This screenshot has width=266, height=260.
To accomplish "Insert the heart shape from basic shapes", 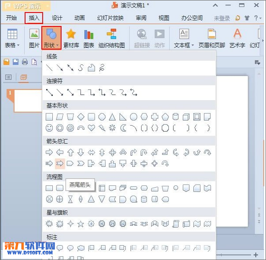I will (91, 128).
